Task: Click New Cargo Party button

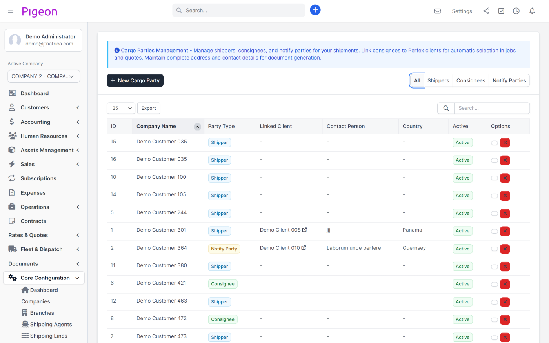Action: (x=135, y=80)
